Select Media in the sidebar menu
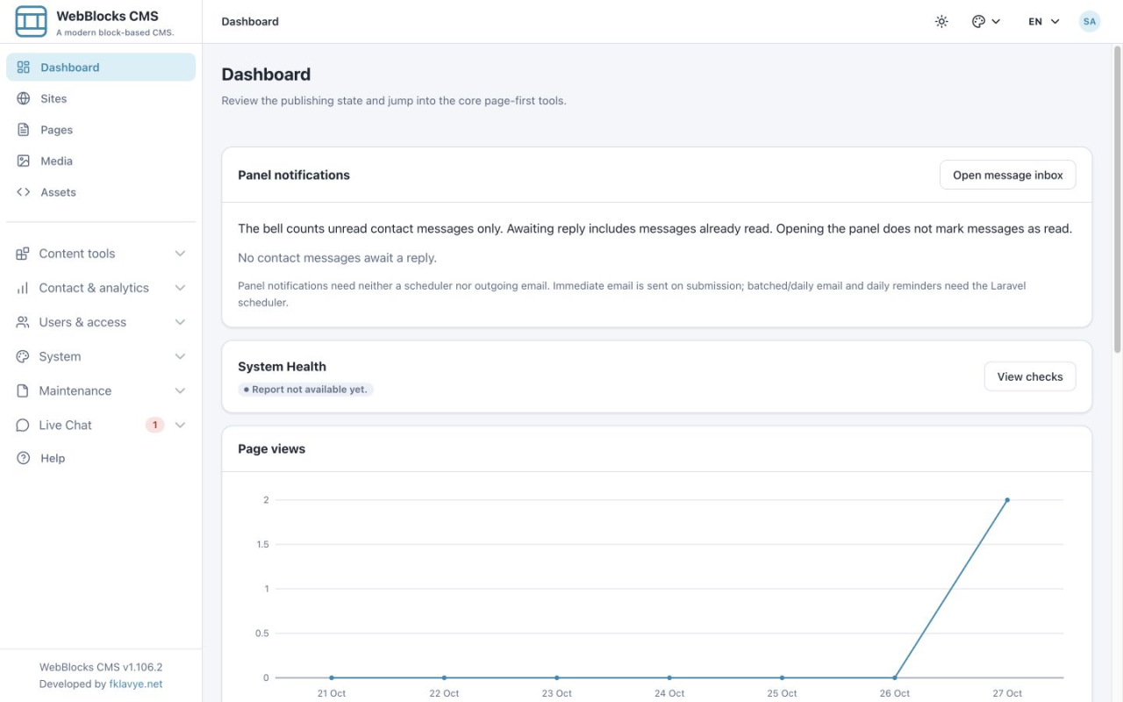Screen dimensions: 1123x702 click(101, 161)
